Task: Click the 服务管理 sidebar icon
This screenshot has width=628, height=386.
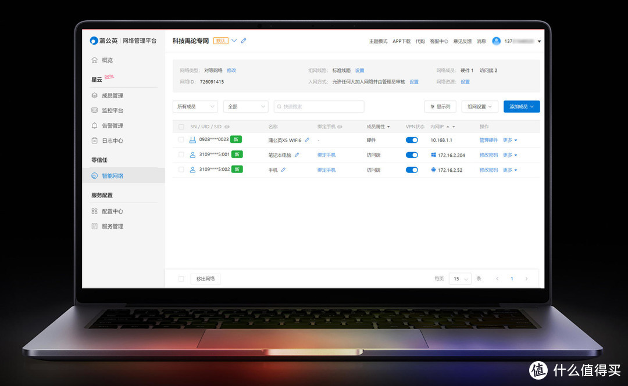Action: [95, 226]
